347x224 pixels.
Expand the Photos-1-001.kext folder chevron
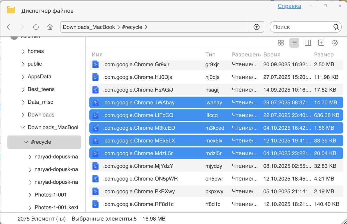click(30, 208)
